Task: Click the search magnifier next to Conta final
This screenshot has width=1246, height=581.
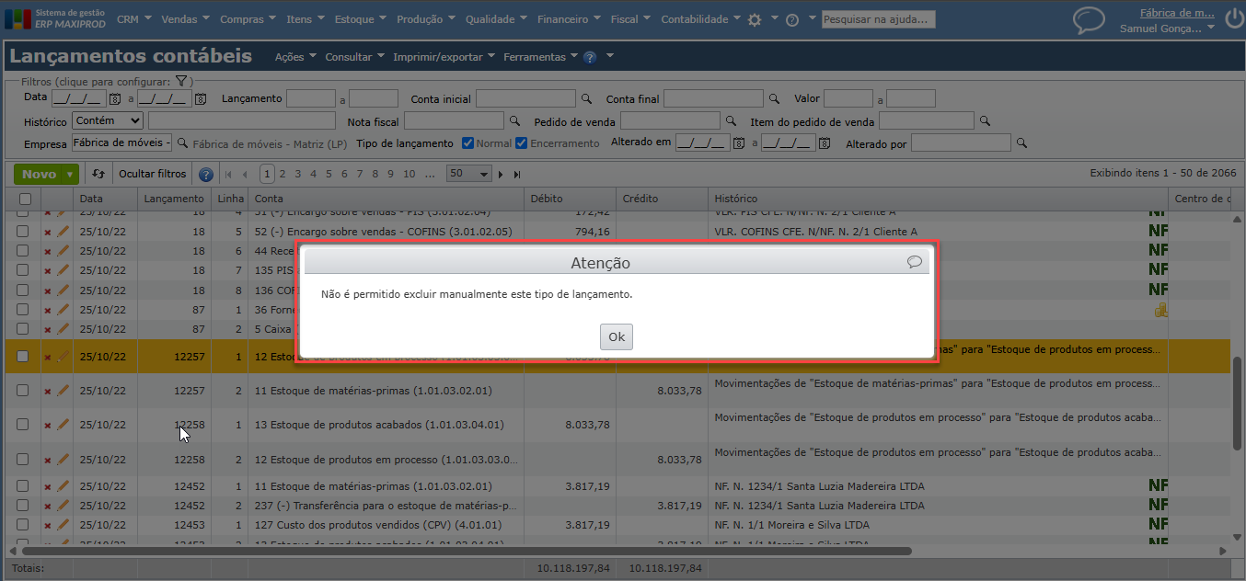Action: pos(774,98)
